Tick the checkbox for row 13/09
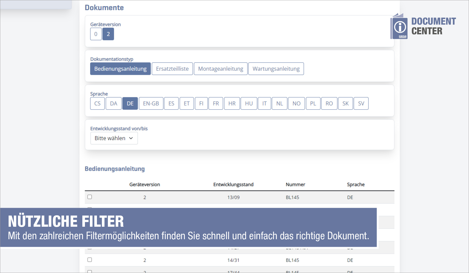This screenshot has height=273, width=469. point(90,197)
